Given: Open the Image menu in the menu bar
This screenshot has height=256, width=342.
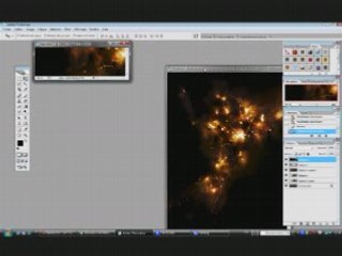Looking at the screenshot, I should click(x=30, y=29).
